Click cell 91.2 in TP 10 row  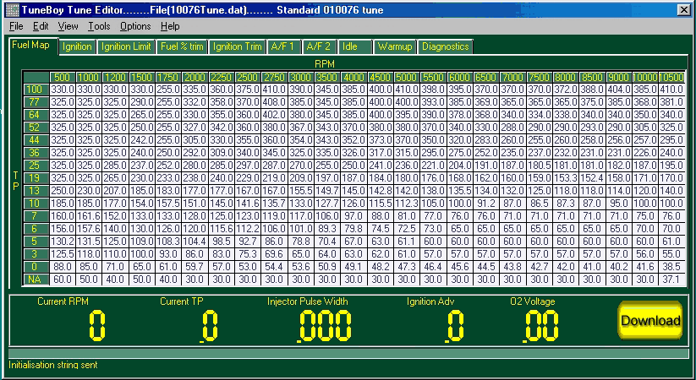coord(486,204)
